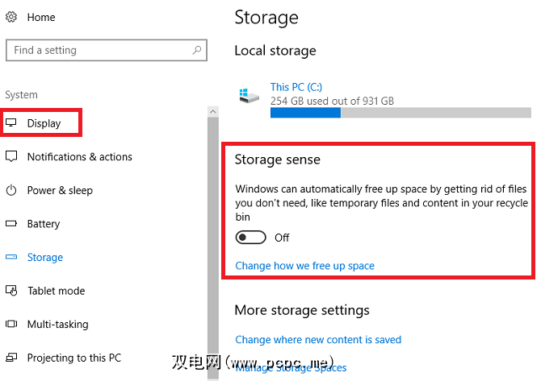
Task: Click the sidebar scrollbar up arrow
Action: 212,111
